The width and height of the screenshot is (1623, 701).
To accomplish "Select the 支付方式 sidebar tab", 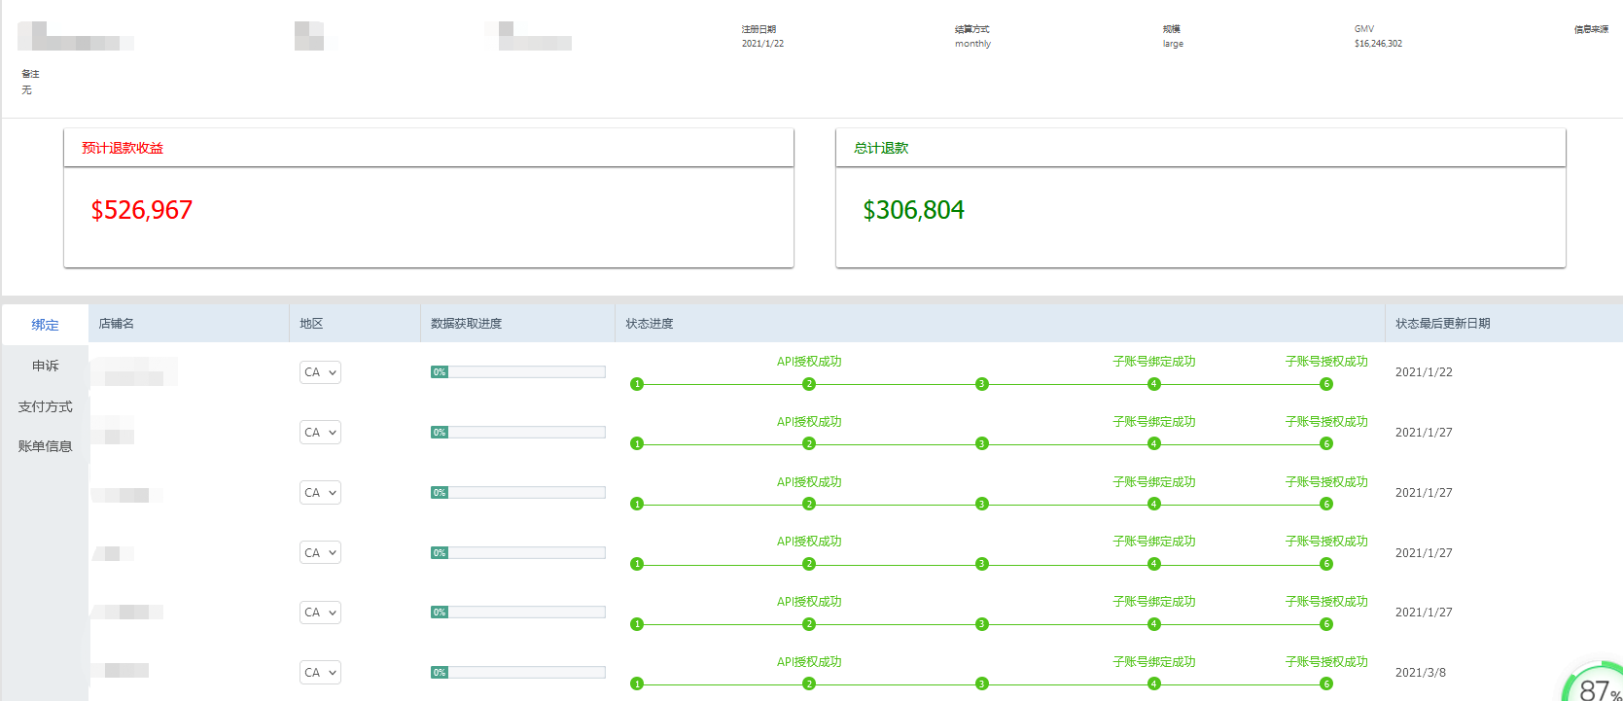I will 45,406.
